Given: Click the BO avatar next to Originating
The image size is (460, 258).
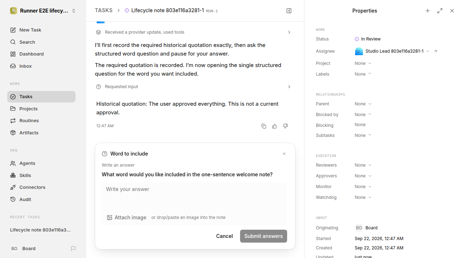Looking at the screenshot, I should 359,228.
